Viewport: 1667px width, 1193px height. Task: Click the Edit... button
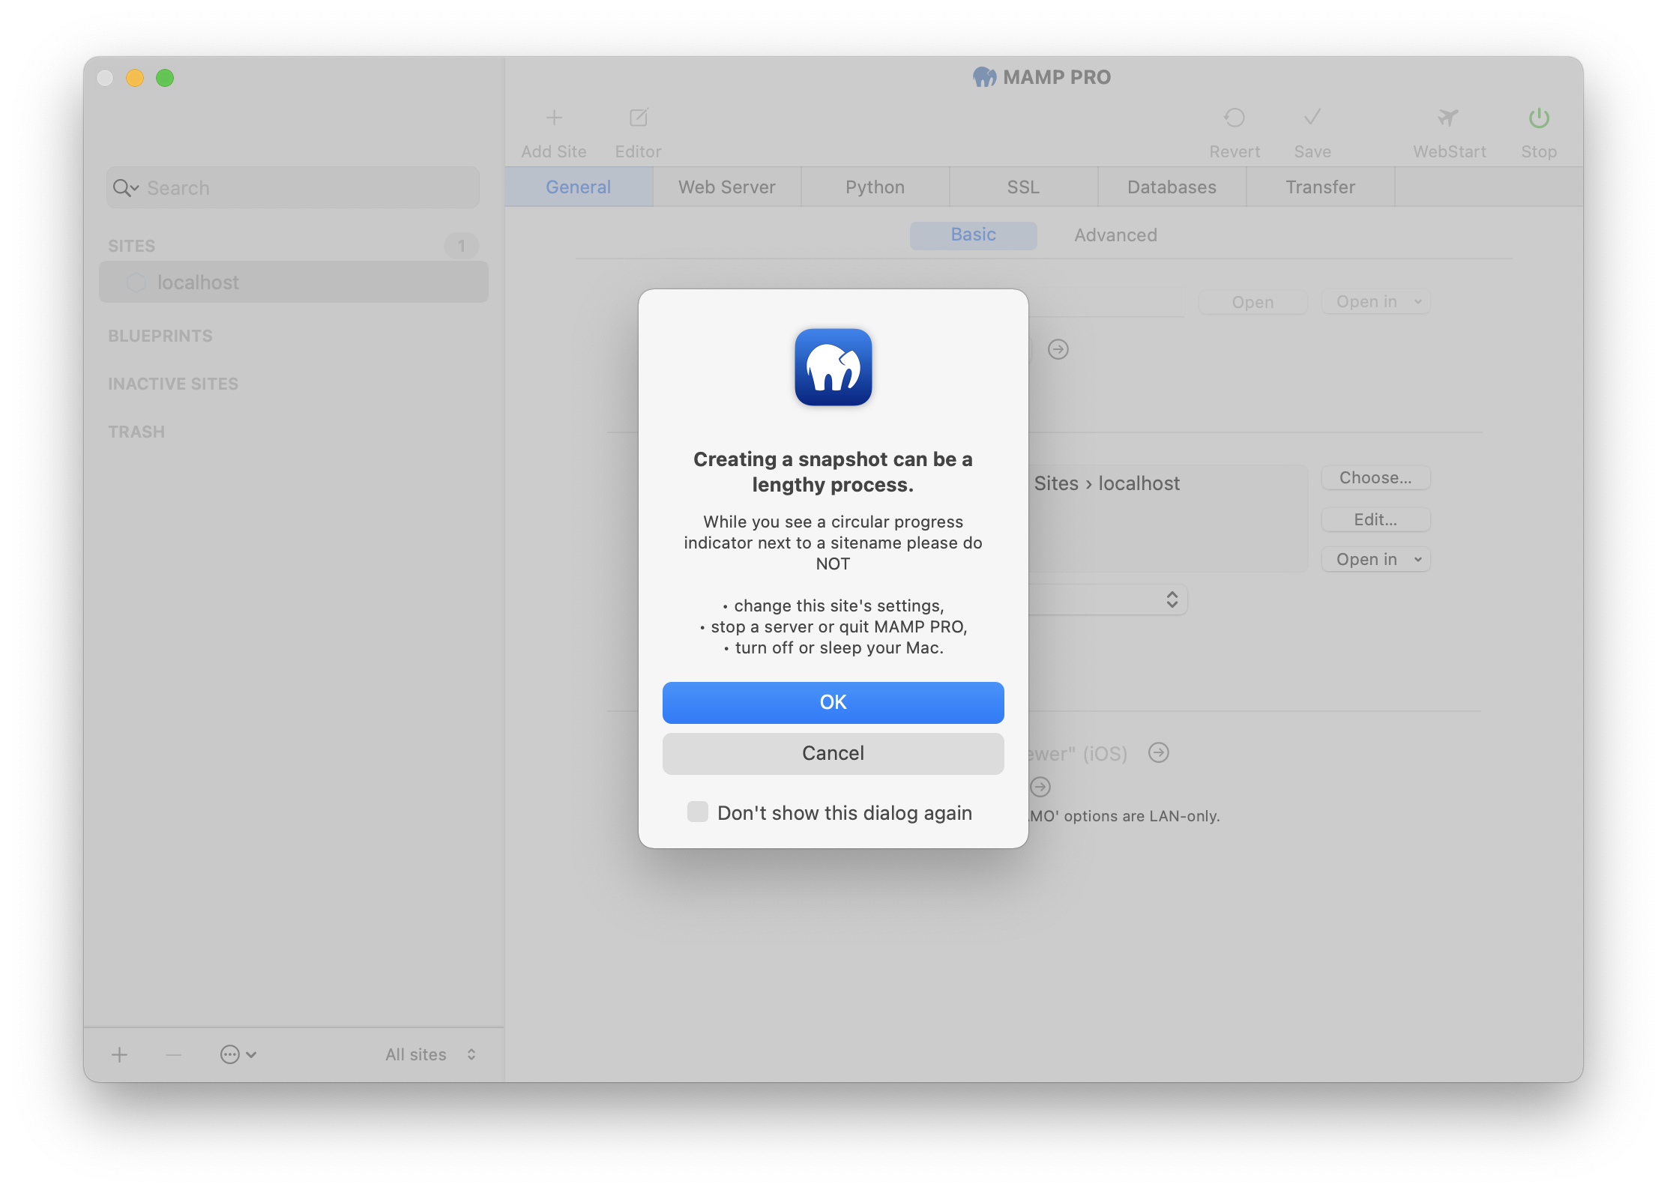coord(1375,519)
